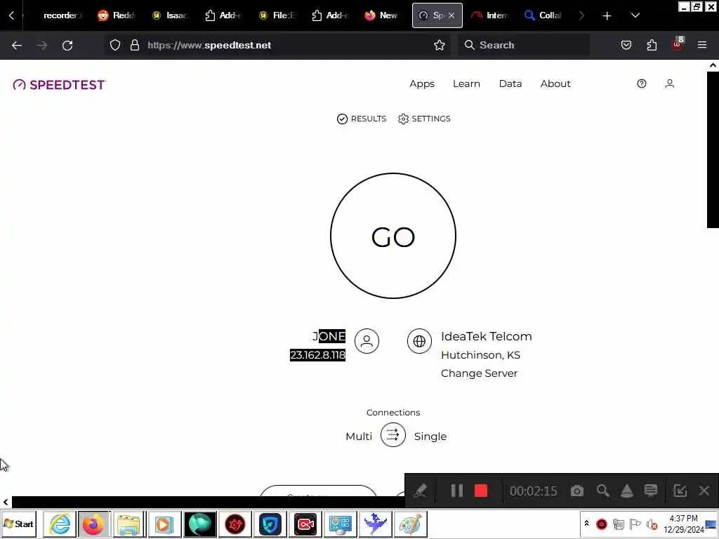
Task: Click the browser Search box
Action: pyautogui.click(x=524, y=45)
